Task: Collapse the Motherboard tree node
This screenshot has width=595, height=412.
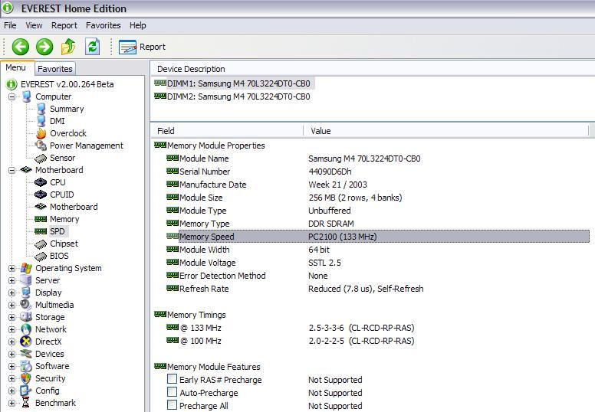Action: tap(12, 170)
